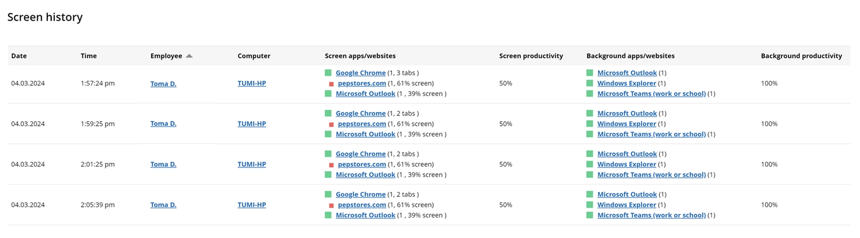Sort by the Time column header
The width and height of the screenshot is (860, 238).
pyautogui.click(x=88, y=56)
